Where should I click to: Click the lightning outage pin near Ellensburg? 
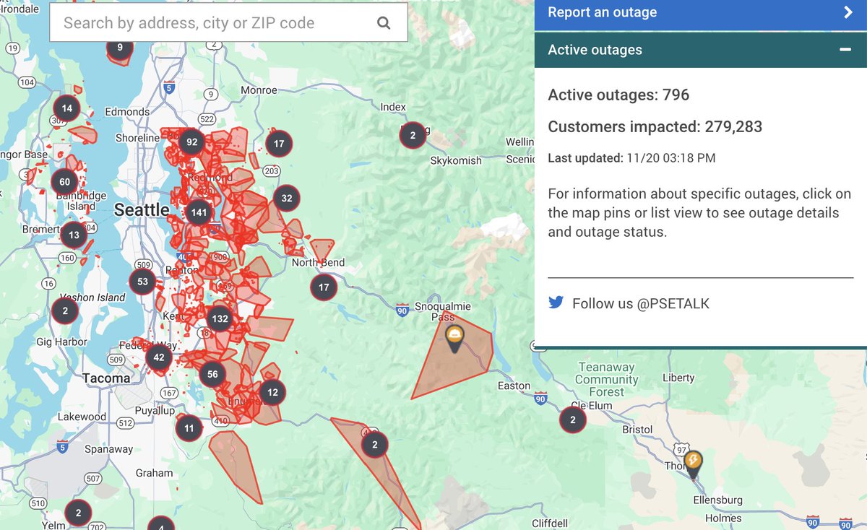pos(693,464)
